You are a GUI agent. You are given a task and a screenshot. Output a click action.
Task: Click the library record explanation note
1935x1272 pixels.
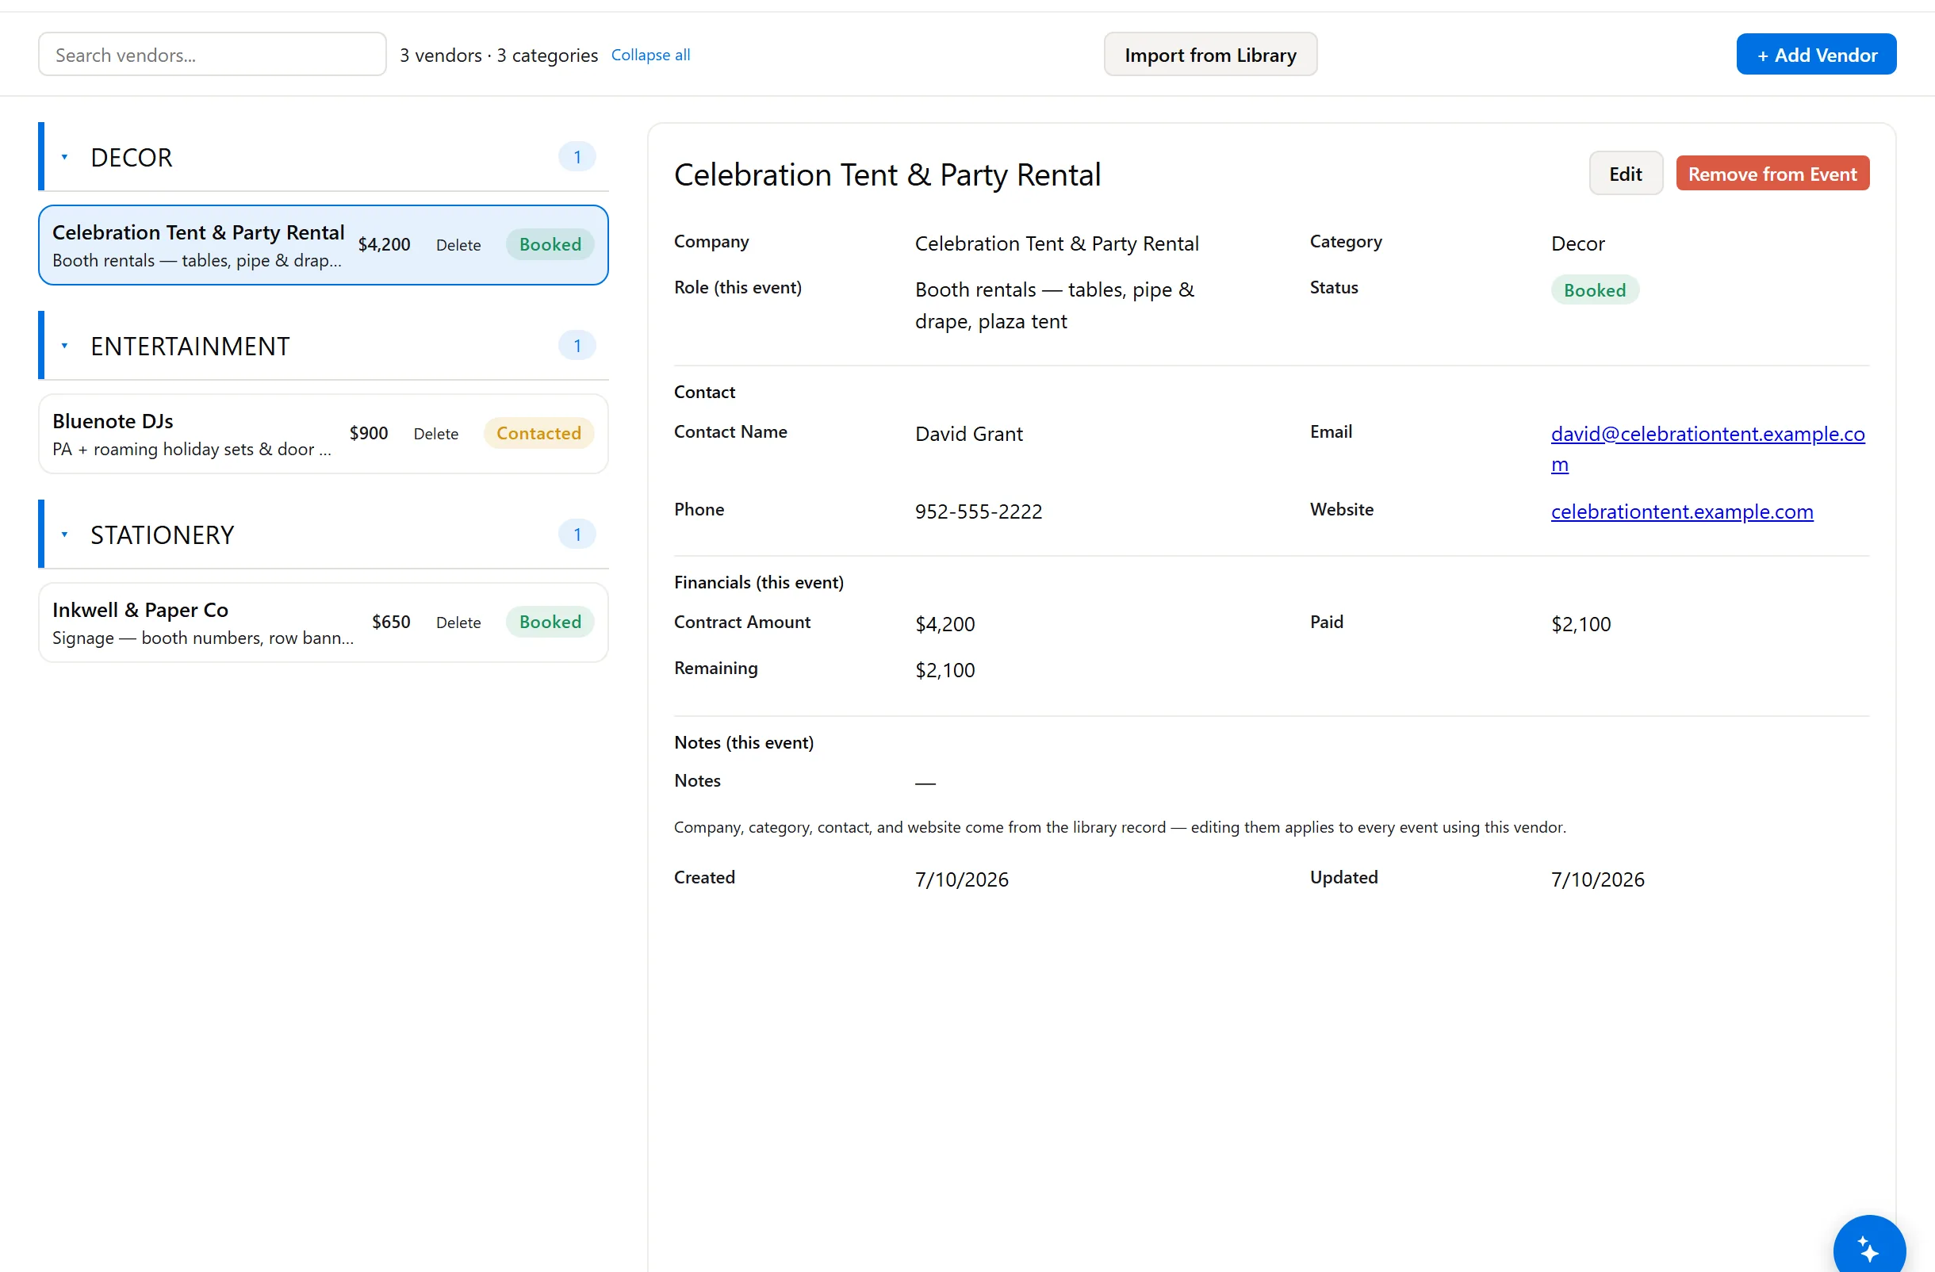coord(1120,827)
